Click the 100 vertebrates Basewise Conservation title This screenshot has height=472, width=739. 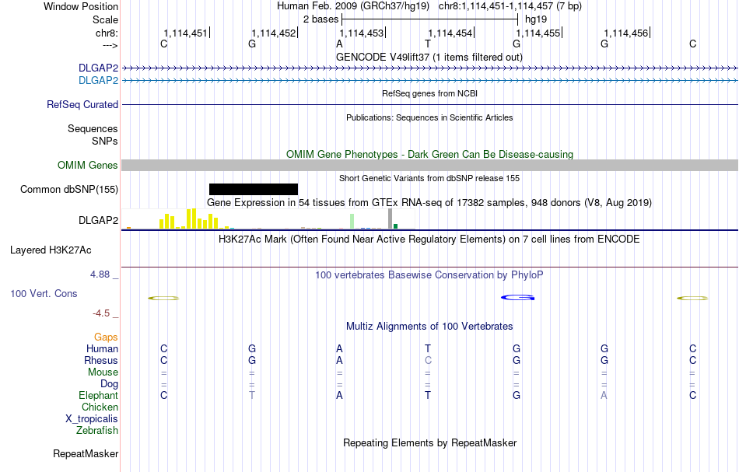tap(429, 274)
